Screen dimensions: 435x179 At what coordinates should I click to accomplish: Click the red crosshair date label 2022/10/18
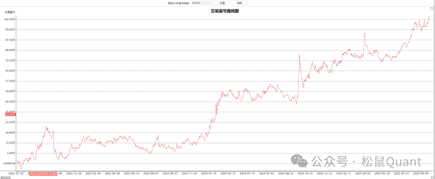tap(42, 174)
